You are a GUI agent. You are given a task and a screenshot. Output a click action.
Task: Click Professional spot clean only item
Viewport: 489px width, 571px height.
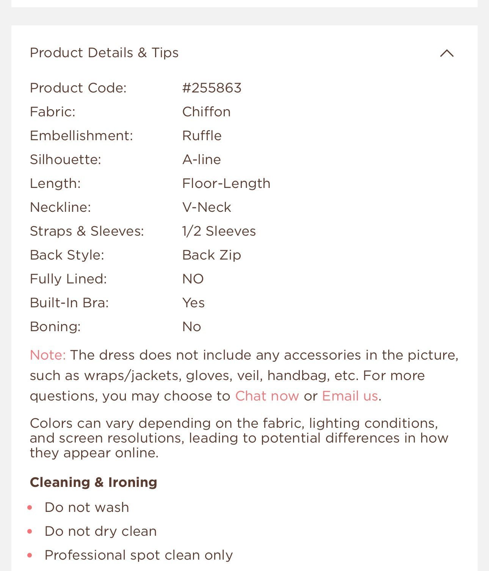coord(139,555)
